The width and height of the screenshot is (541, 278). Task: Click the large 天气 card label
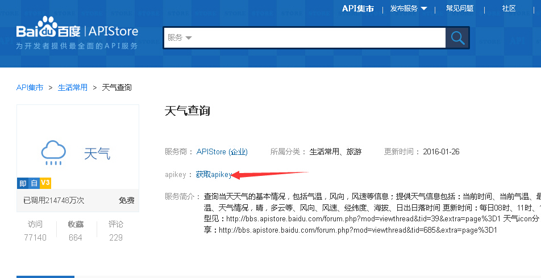pyautogui.click(x=97, y=154)
